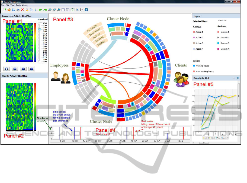Image resolution: width=247 pixels, height=183 pixels.
Task: Open the View menu
Action: (12, 5)
